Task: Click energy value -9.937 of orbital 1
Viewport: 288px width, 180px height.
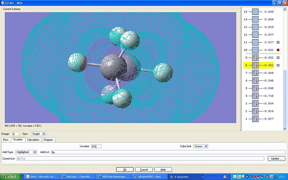Action: (x=268, y=119)
